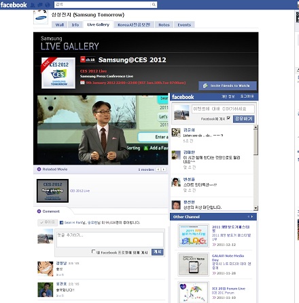The width and height of the screenshot is (299, 303).
Task: Click the add comment text box
Action: [x=110, y=239]
